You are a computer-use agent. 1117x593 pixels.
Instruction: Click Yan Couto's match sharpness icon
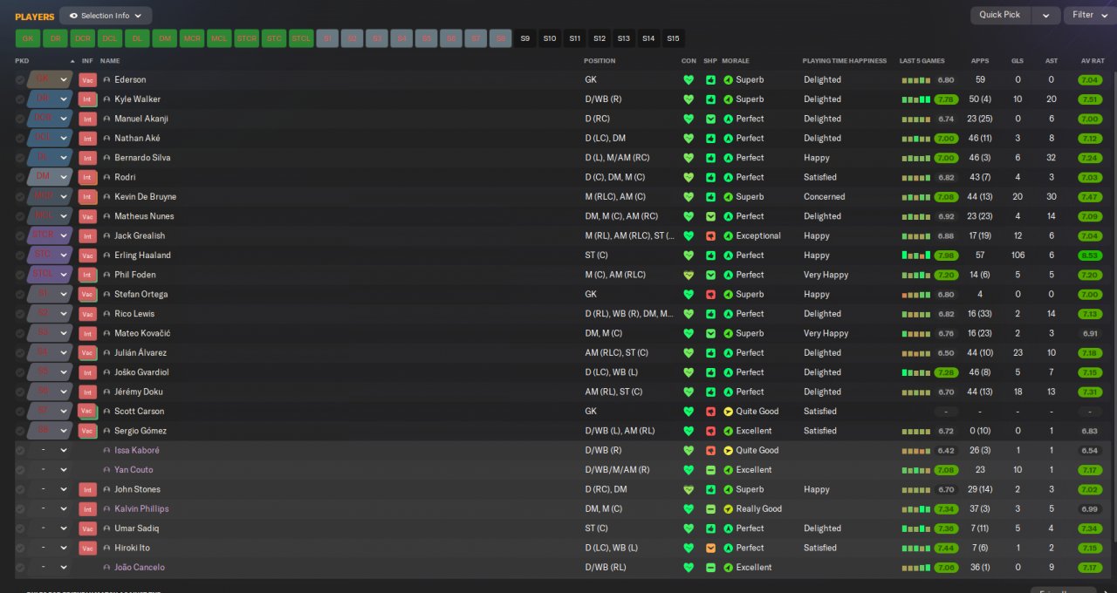click(x=710, y=470)
